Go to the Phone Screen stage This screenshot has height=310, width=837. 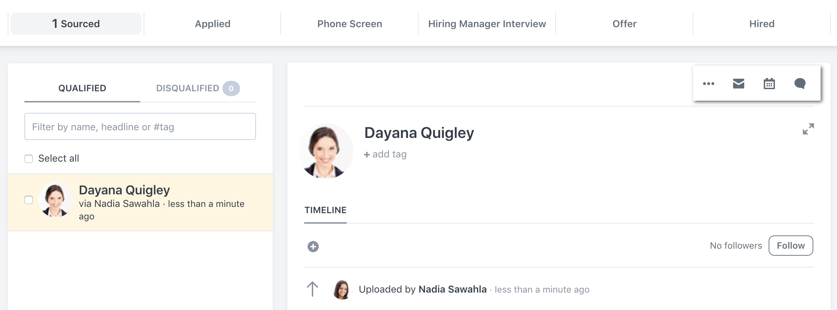pos(349,24)
